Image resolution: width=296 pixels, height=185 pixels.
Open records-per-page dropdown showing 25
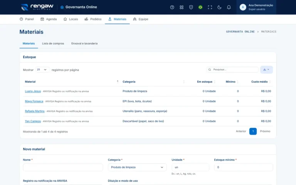42,70
